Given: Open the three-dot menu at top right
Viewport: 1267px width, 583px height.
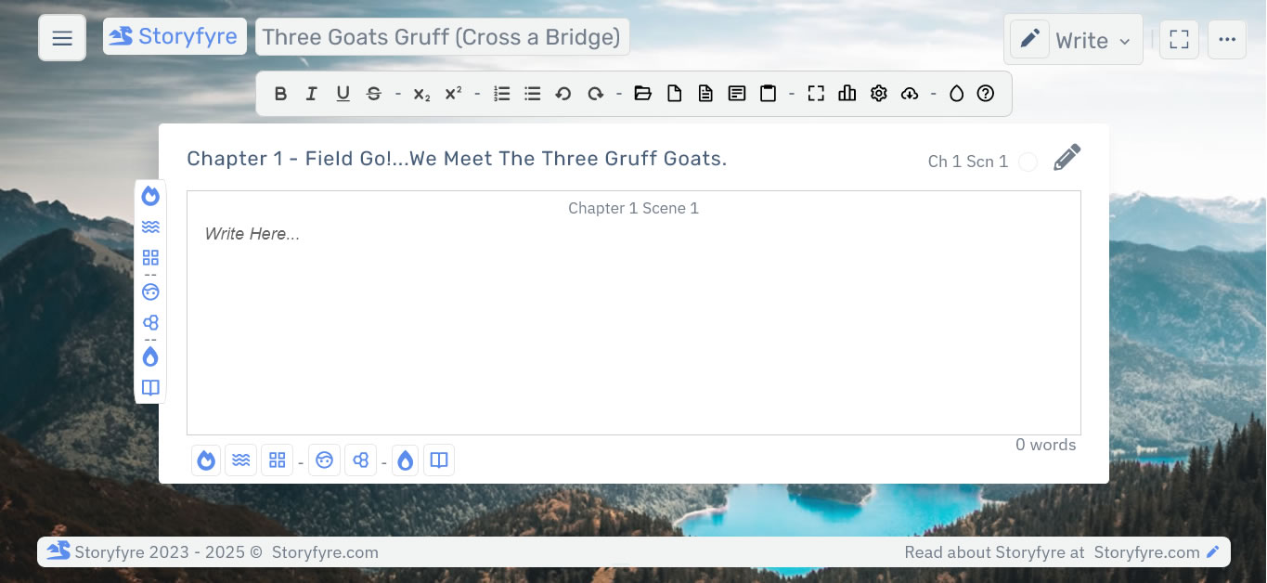Looking at the screenshot, I should pos(1227,39).
